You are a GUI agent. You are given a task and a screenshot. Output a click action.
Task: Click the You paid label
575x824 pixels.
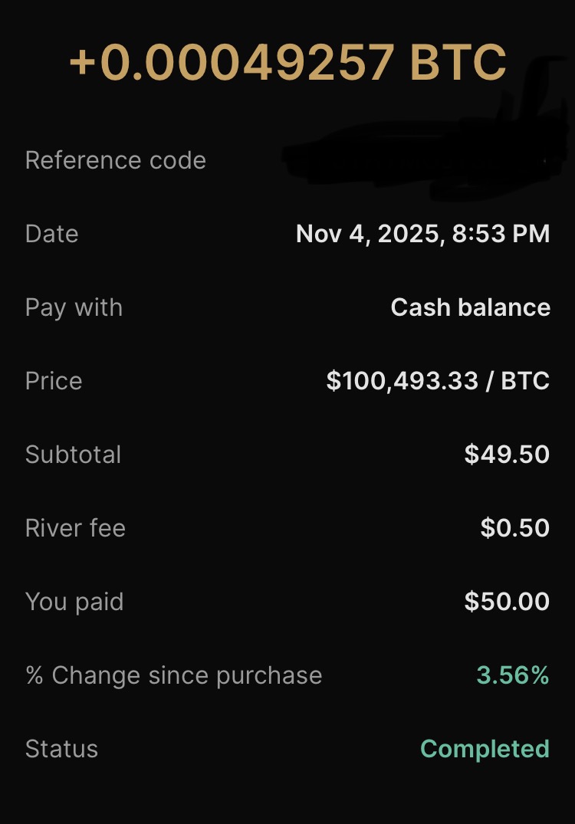click(x=74, y=602)
